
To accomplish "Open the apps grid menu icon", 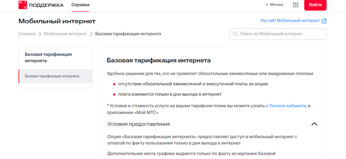I will [x=295, y=5].
